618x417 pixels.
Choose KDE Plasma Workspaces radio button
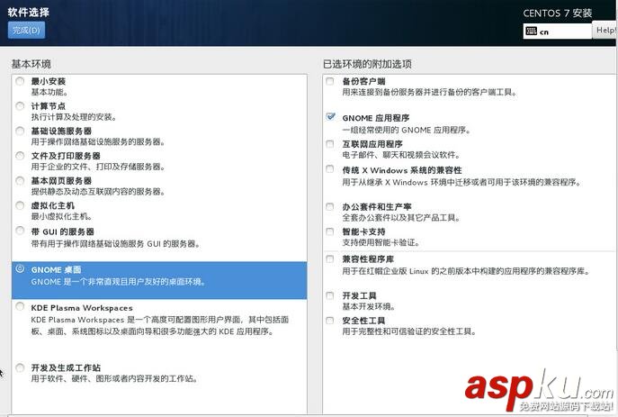pos(20,306)
